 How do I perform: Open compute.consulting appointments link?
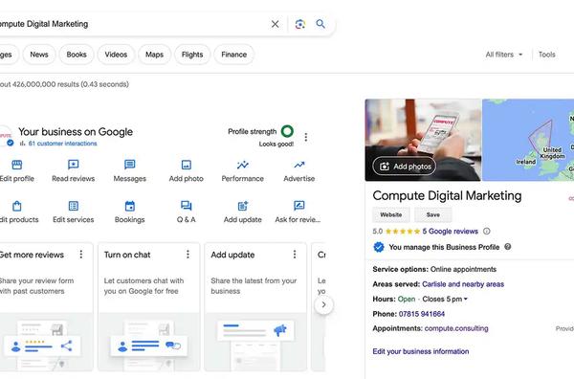click(x=456, y=328)
